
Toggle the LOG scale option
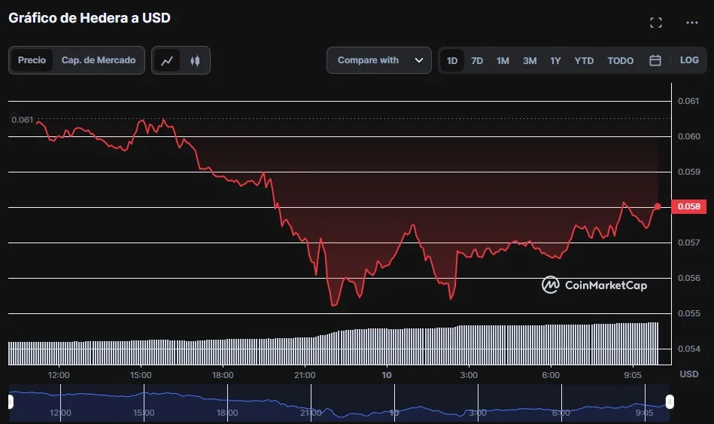pos(689,60)
